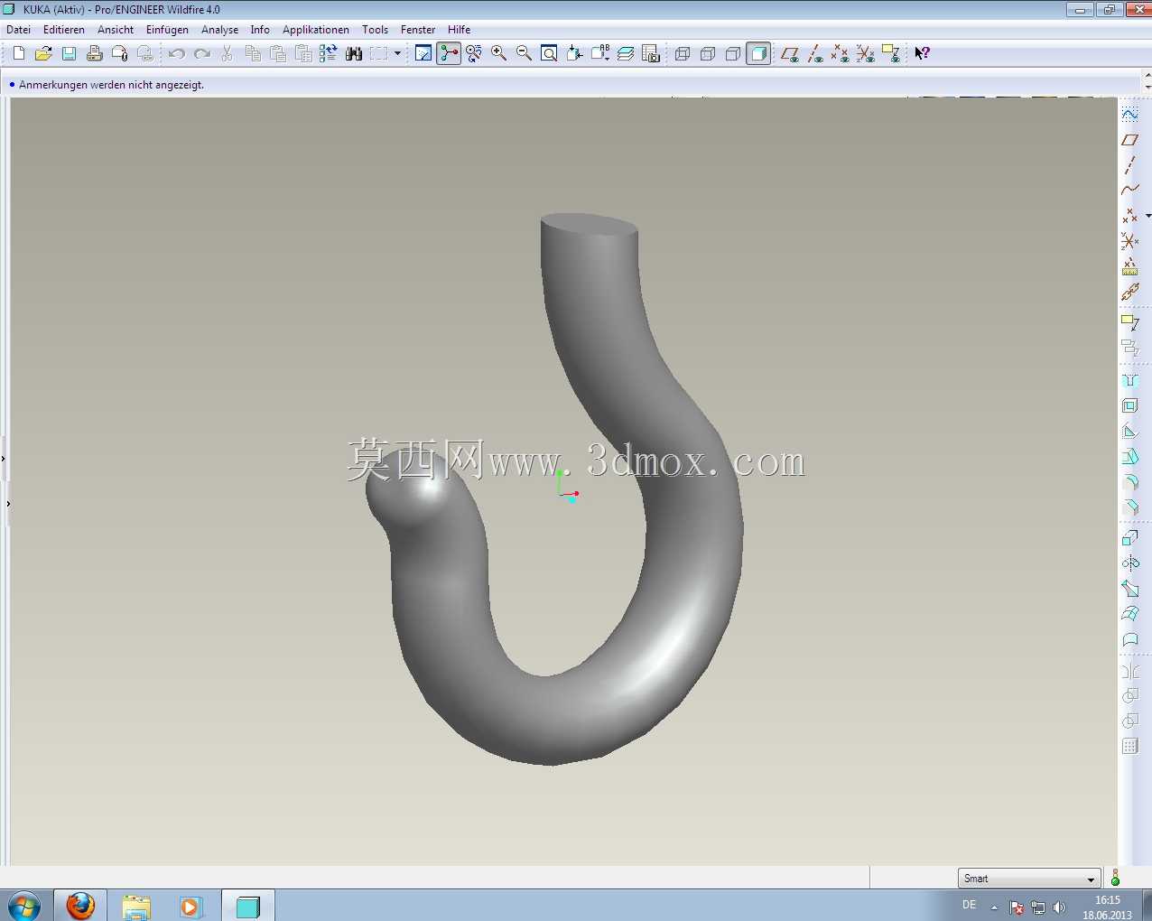Select the Datum Axis tool in right toolbar
This screenshot has height=921, width=1152.
tap(1129, 165)
